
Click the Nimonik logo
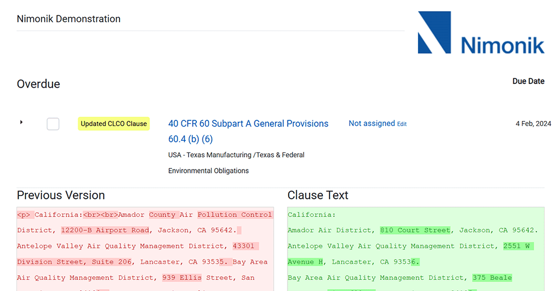pos(481,34)
